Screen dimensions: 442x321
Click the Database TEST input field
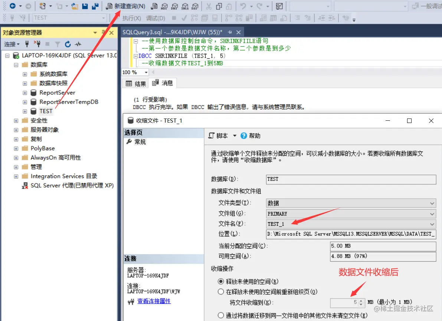[x=351, y=179]
